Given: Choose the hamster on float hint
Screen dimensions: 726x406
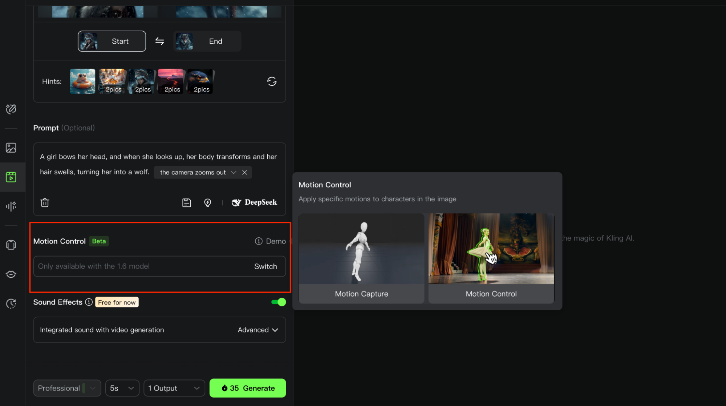Looking at the screenshot, I should [x=82, y=81].
